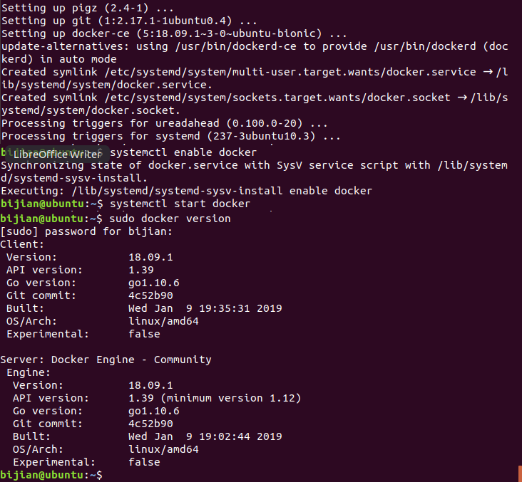This screenshot has height=482, width=522.
Task: Click the '[sudo] password for bijian:' line
Action: tap(86, 231)
